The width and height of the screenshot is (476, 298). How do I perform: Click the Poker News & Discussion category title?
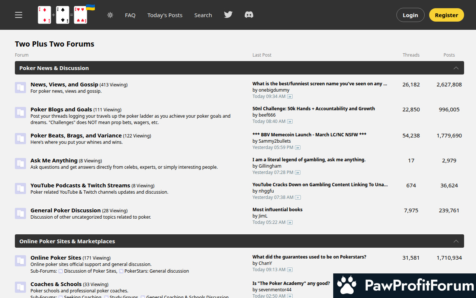[x=54, y=68]
